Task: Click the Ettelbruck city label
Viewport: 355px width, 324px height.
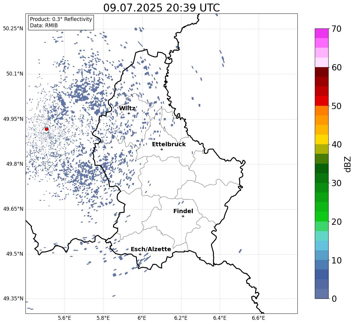Action: point(169,144)
